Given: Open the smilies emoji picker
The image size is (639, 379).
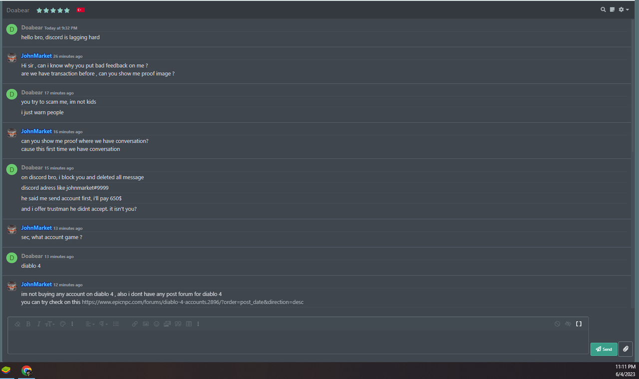Looking at the screenshot, I should pos(156,324).
